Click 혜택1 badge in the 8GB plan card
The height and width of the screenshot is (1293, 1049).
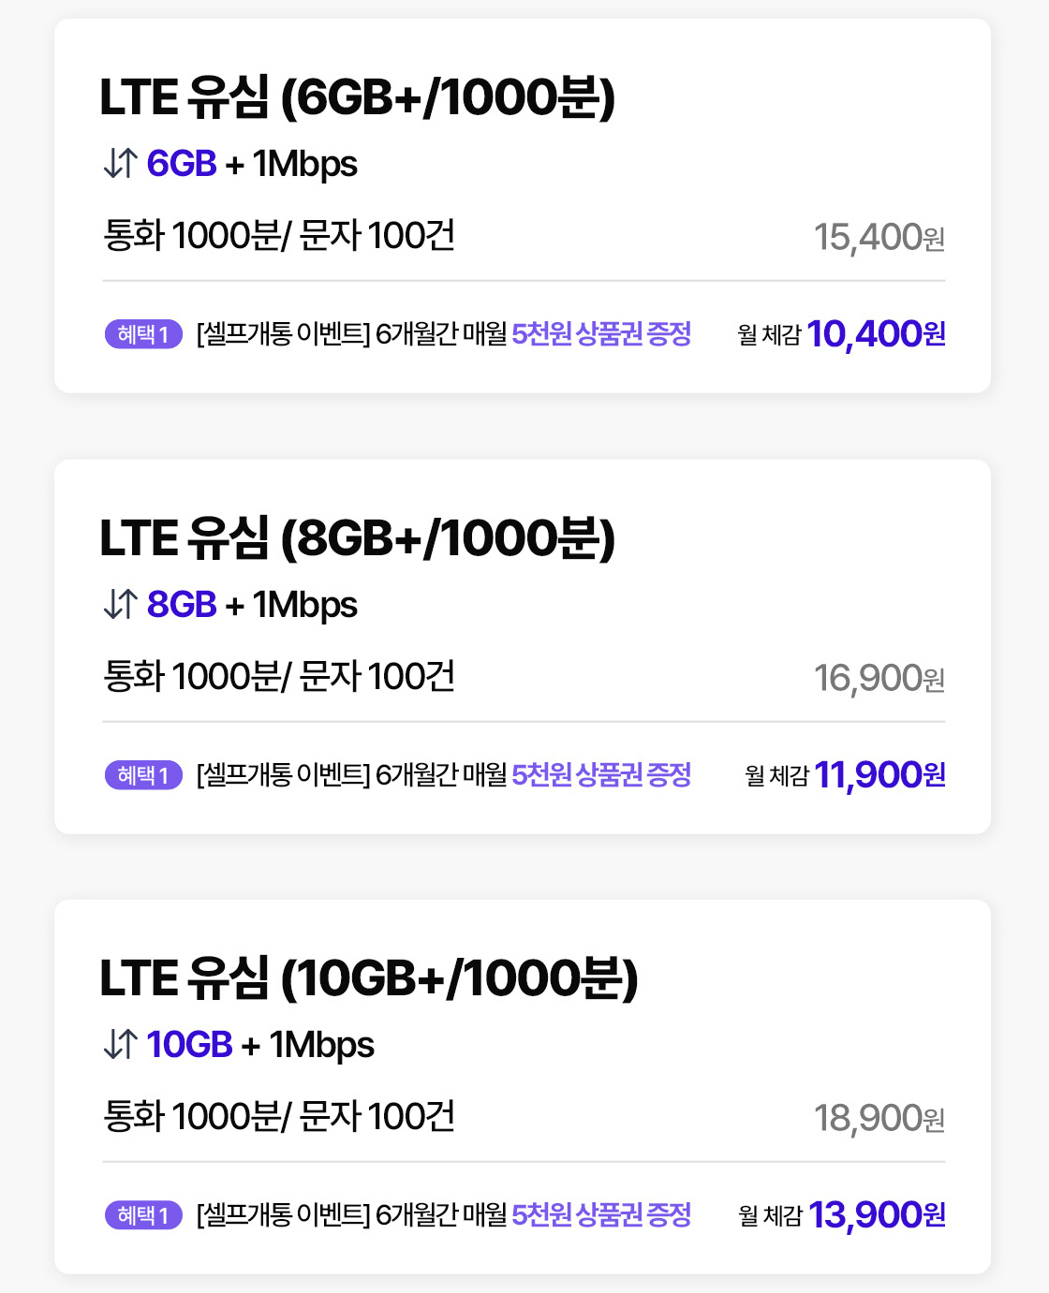(143, 775)
